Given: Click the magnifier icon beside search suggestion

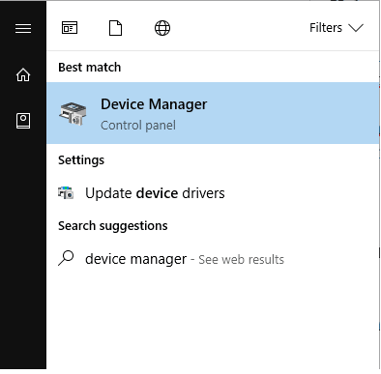Looking at the screenshot, I should 66,258.
